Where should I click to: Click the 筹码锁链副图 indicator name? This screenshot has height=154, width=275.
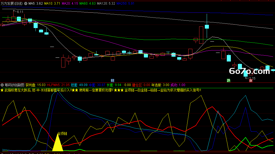(x=14, y=85)
